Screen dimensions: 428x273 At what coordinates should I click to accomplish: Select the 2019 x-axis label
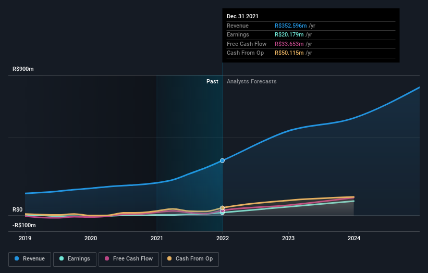[x=25, y=238]
